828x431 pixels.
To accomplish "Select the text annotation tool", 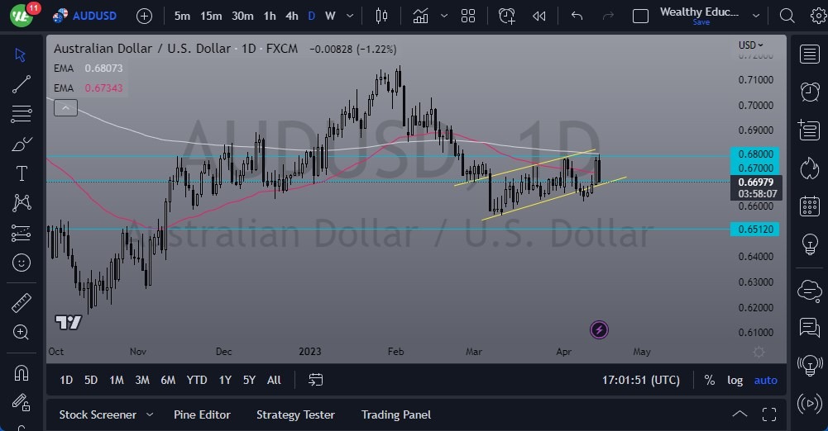I will (x=22, y=173).
